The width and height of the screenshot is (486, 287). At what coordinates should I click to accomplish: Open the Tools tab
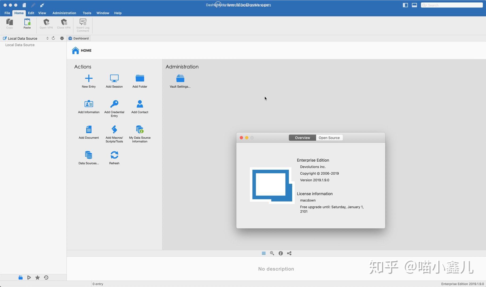point(87,13)
